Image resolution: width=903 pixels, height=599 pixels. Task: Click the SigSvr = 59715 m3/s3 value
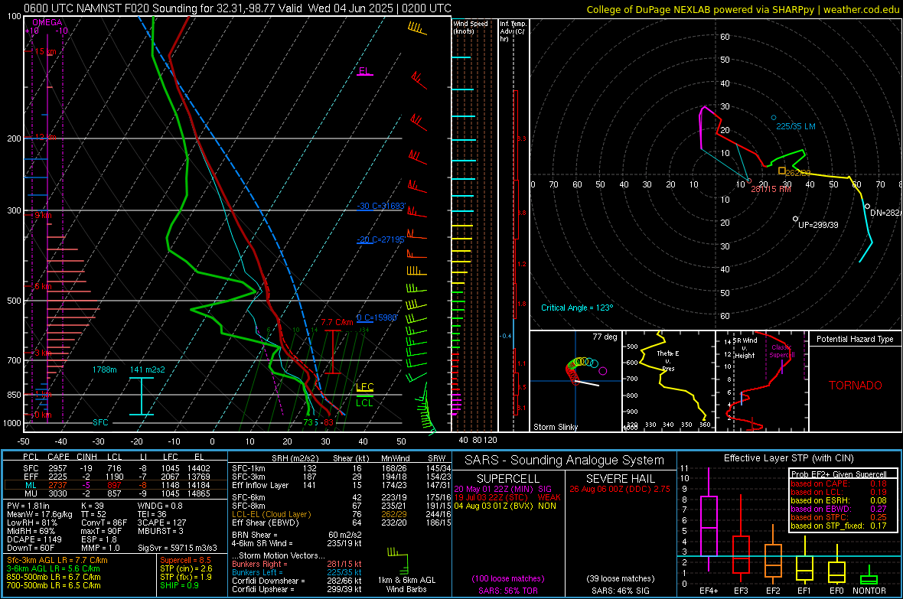coord(178,548)
